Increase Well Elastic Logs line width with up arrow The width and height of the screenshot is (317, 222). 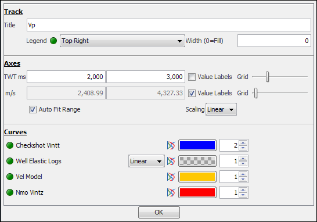[243, 159]
